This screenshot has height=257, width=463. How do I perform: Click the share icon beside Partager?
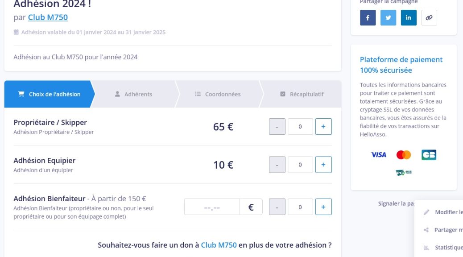[x=426, y=230]
